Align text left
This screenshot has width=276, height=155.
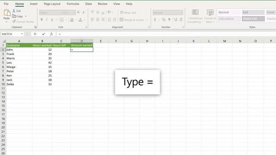[x=92, y=19]
